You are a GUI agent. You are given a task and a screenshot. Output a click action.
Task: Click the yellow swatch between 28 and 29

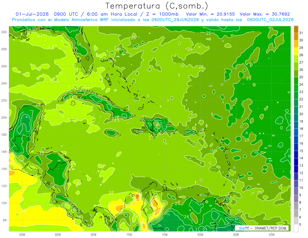tap(296, 51)
